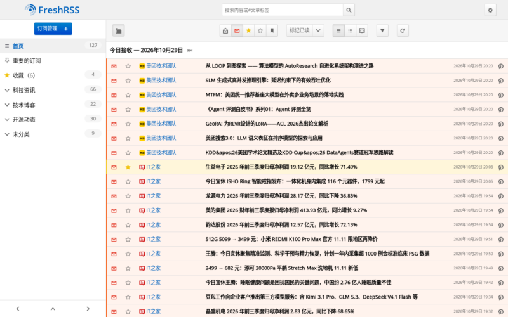The image size is (508, 317).
Task: Click 美团技术团队 favicon in KDD row
Action: click(x=142, y=153)
